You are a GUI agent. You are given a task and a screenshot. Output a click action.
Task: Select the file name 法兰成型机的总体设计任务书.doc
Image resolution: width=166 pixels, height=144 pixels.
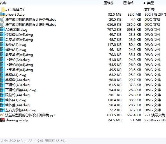tap(31, 20)
